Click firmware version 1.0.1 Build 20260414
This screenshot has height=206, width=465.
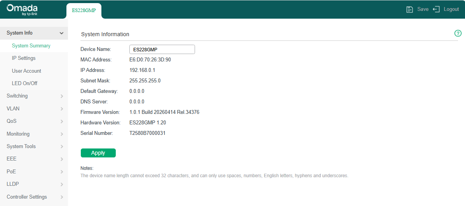[164, 112]
